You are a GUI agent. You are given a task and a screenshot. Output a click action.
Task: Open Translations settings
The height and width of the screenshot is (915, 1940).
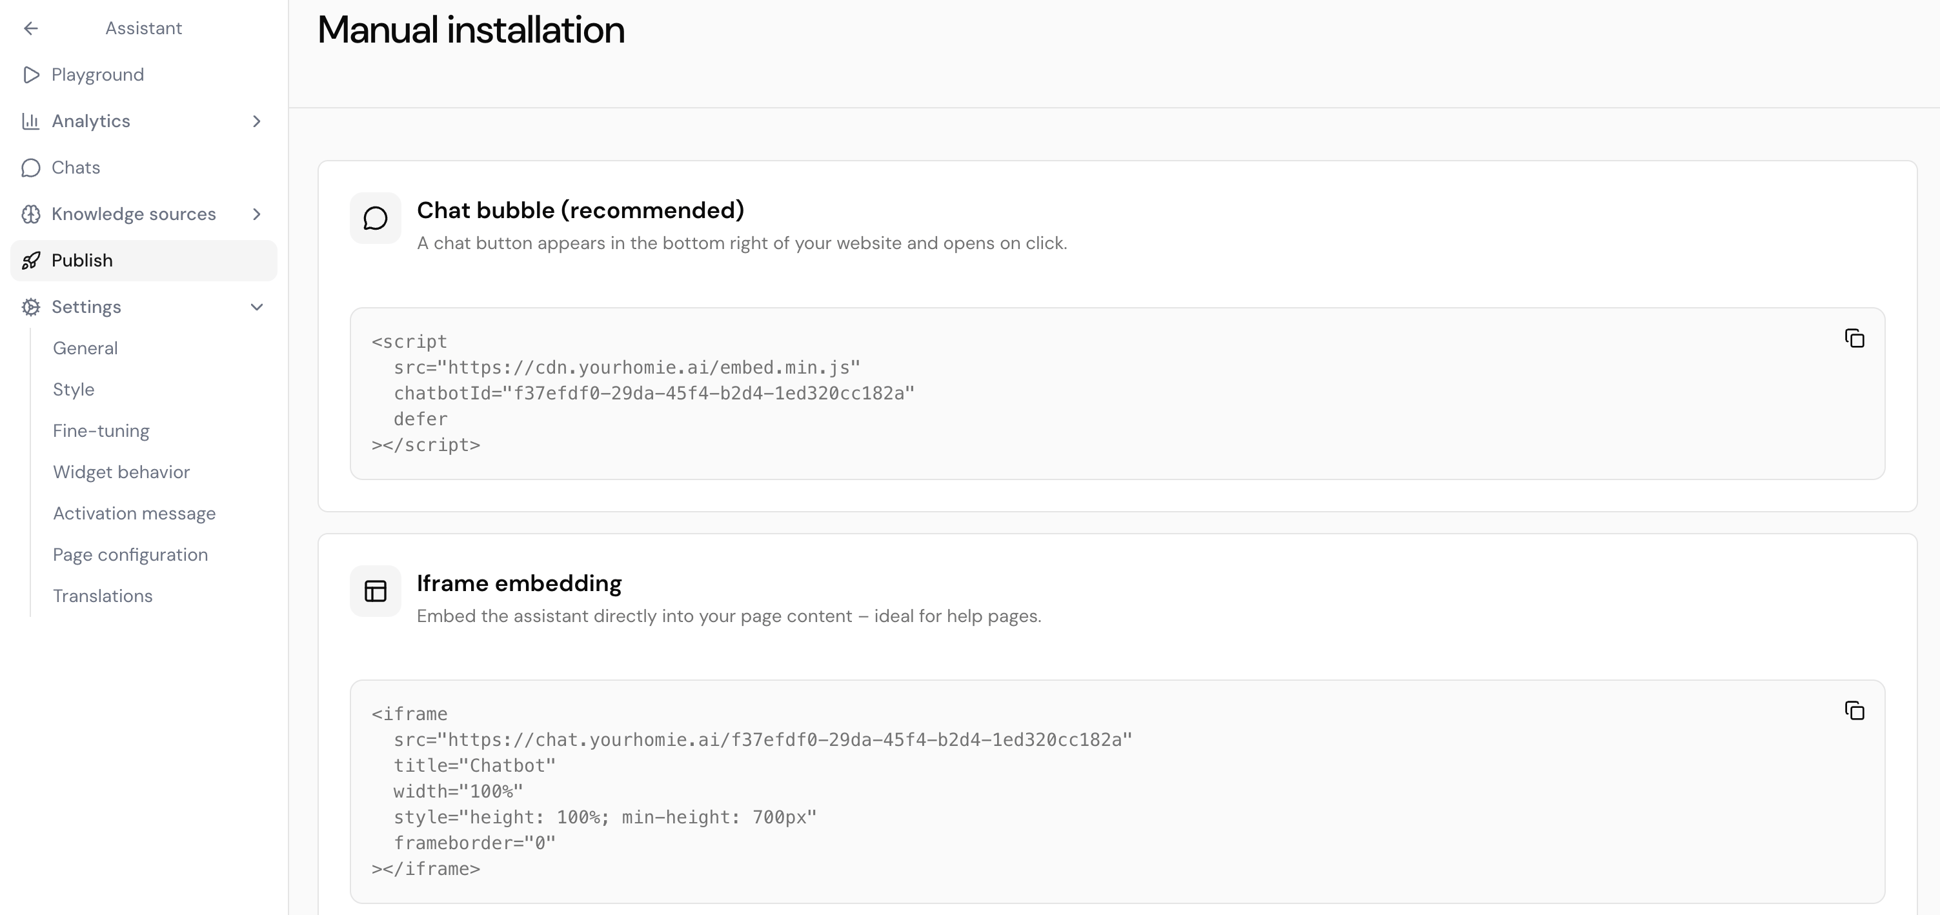click(x=103, y=596)
